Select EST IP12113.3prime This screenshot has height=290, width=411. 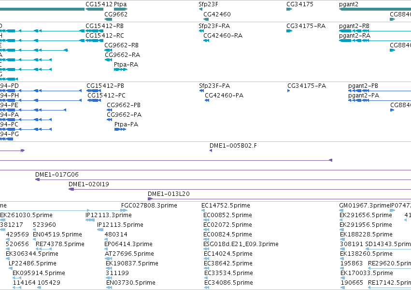point(109,215)
